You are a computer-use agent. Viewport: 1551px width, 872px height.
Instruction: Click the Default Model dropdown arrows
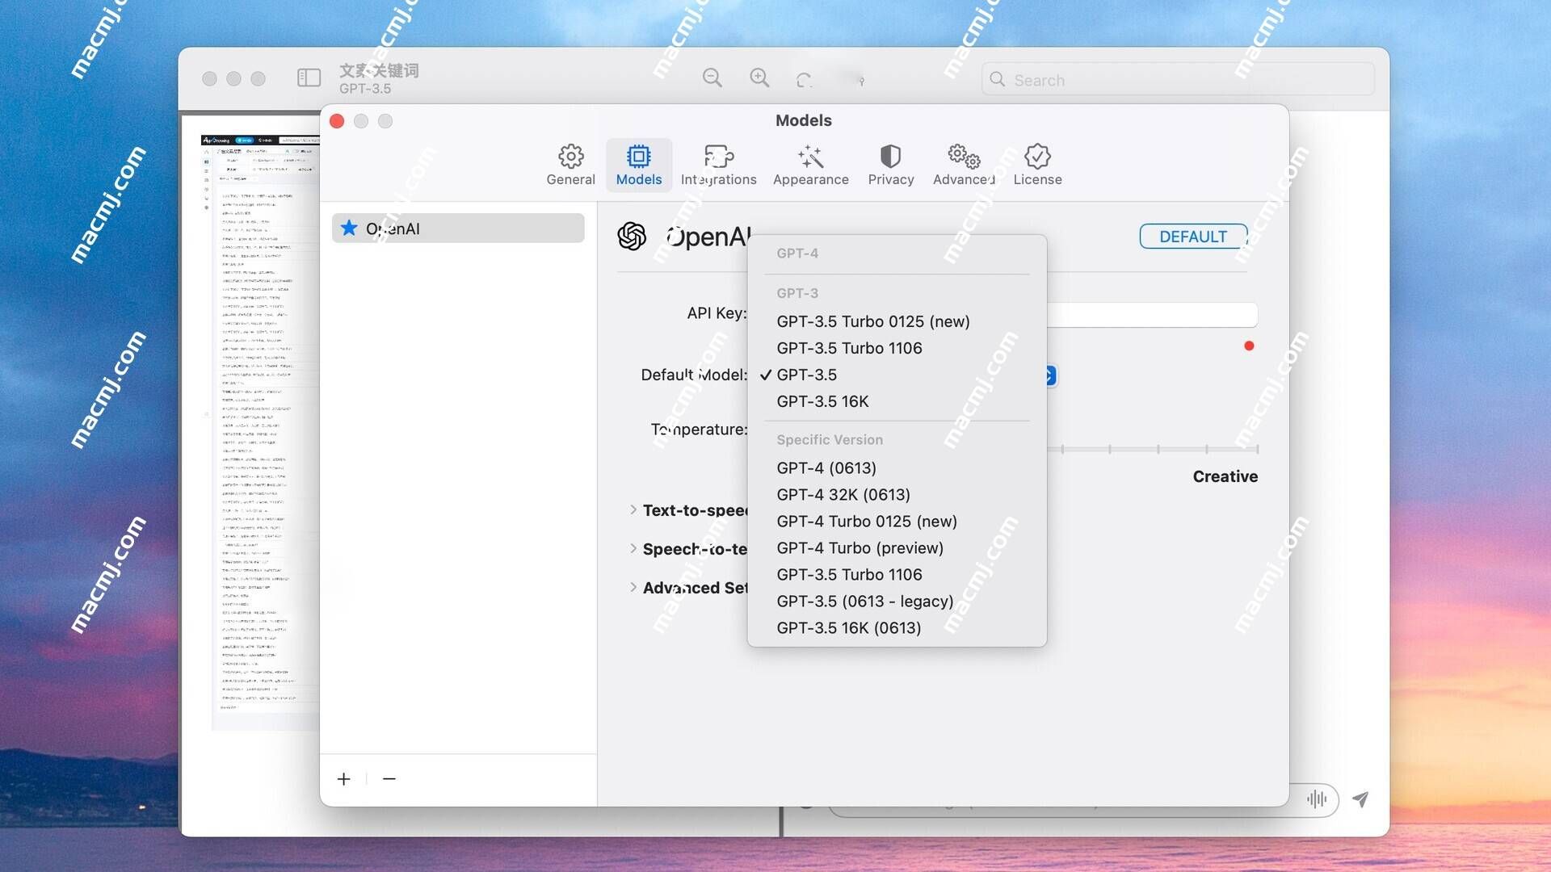1050,375
